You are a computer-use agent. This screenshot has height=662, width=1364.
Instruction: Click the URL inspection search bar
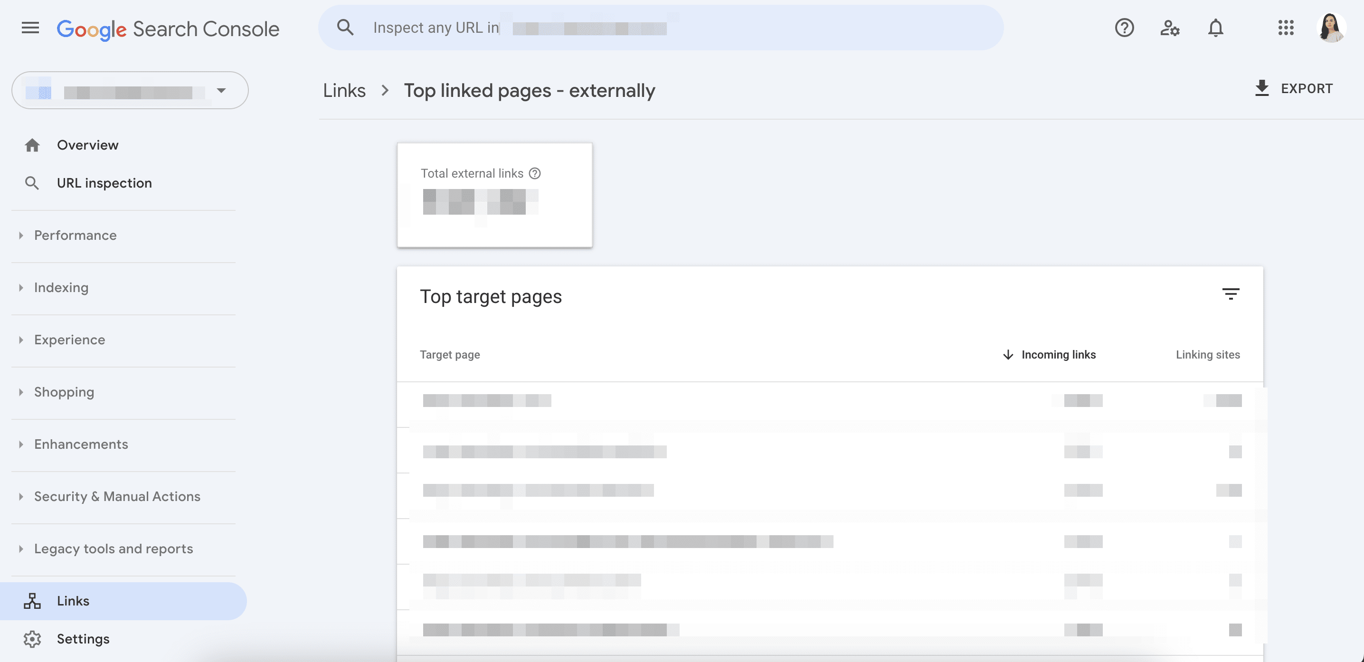click(x=660, y=28)
